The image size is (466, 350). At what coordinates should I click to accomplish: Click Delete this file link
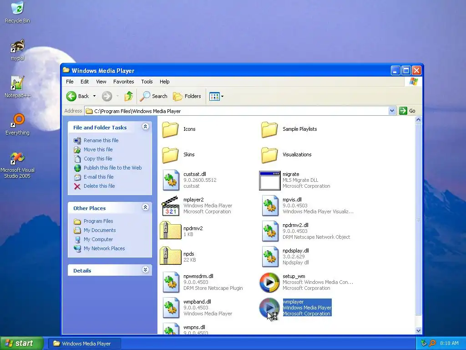pyautogui.click(x=99, y=186)
